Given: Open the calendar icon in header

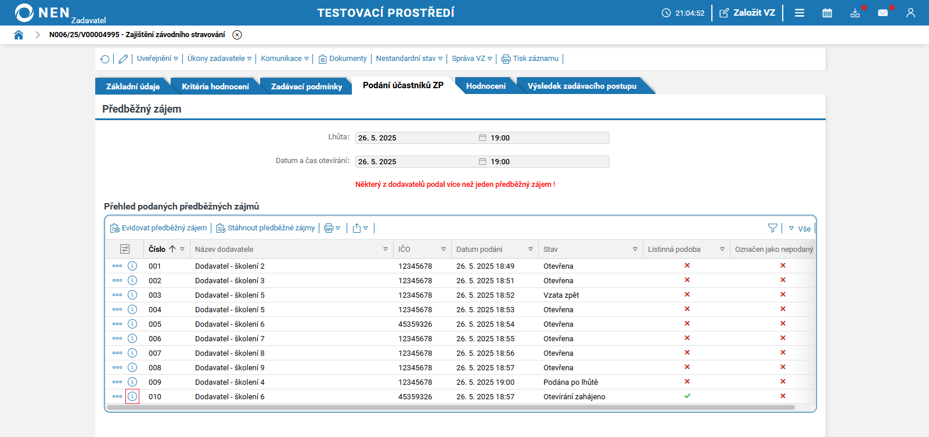Looking at the screenshot, I should (827, 13).
